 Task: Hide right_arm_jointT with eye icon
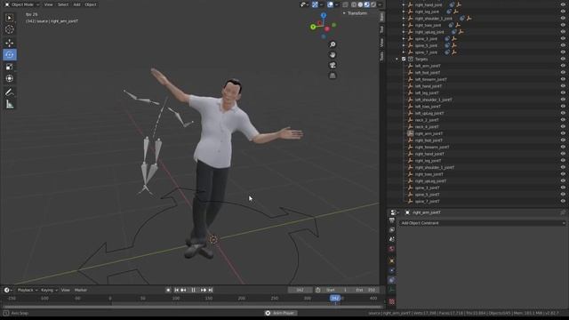click(563, 133)
